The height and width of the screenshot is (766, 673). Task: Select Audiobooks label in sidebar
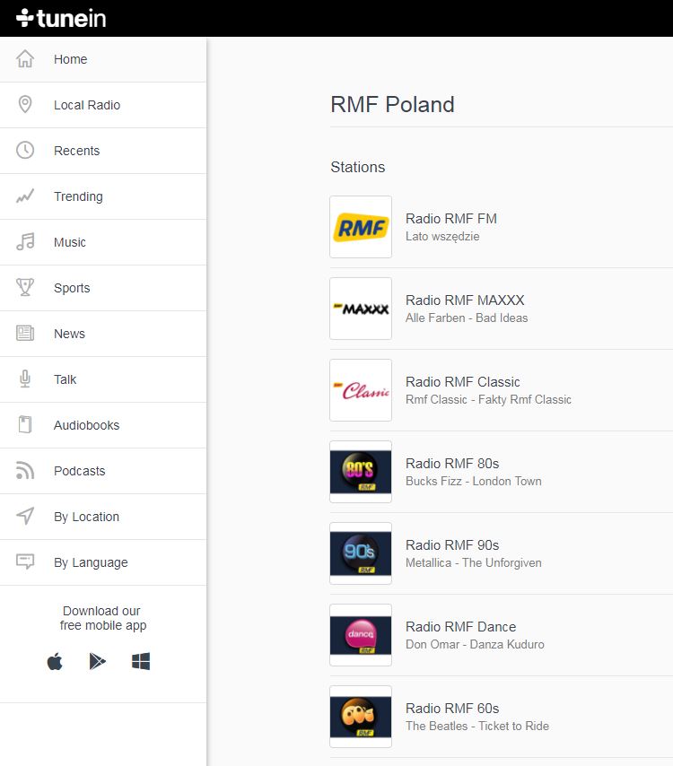coord(86,425)
